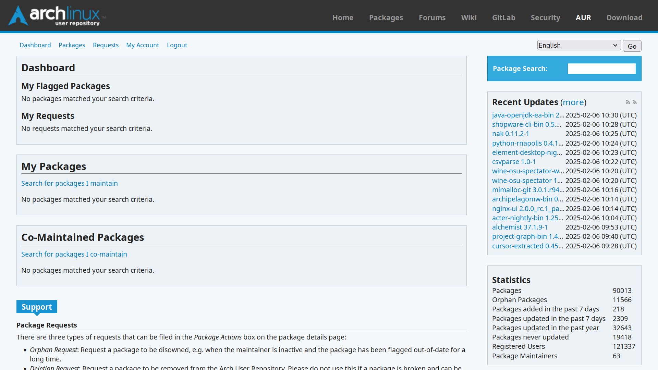Click Search for packages I co-maintain
The width and height of the screenshot is (658, 370).
[74, 254]
